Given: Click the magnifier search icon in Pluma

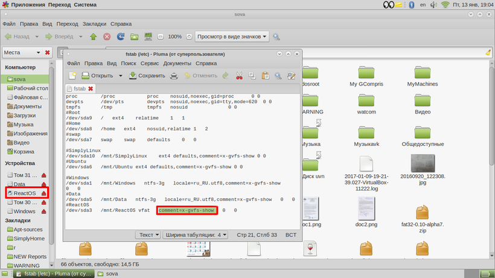Looking at the screenshot, I should click(278, 75).
